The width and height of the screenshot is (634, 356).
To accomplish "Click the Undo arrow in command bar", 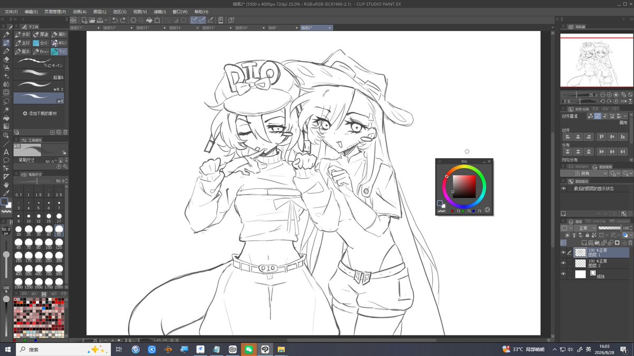I will point(115,20).
